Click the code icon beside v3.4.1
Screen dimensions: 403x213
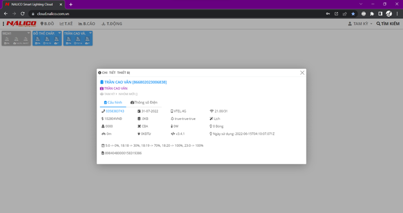[x=173, y=134]
